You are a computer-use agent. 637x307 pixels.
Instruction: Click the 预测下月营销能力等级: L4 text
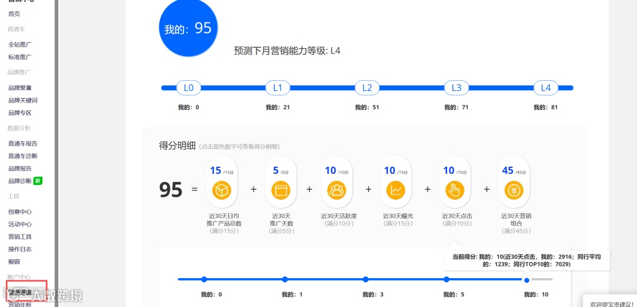click(287, 51)
